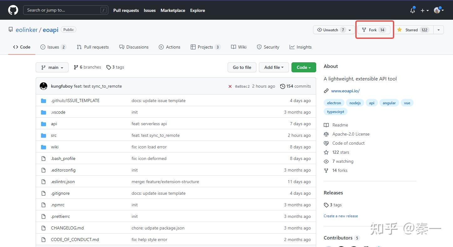Click the repository link icon next to www.eoapi.io

pos(326,91)
